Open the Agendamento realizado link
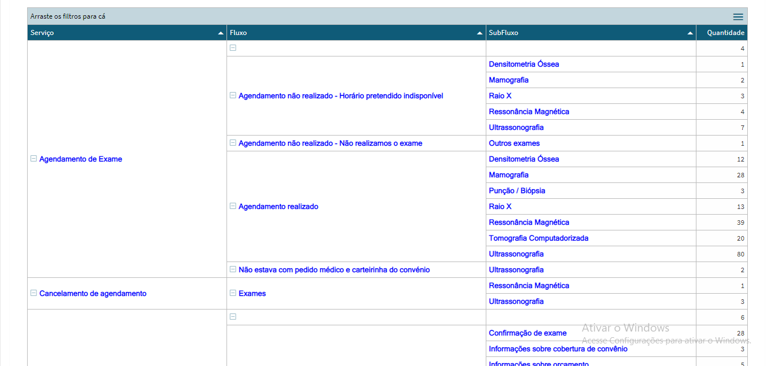 point(278,207)
